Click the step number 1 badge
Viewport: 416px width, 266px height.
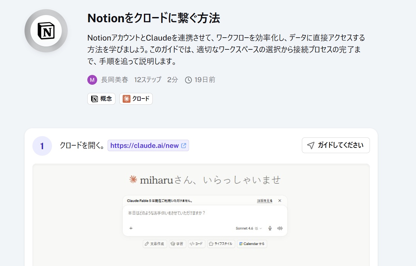(x=42, y=146)
